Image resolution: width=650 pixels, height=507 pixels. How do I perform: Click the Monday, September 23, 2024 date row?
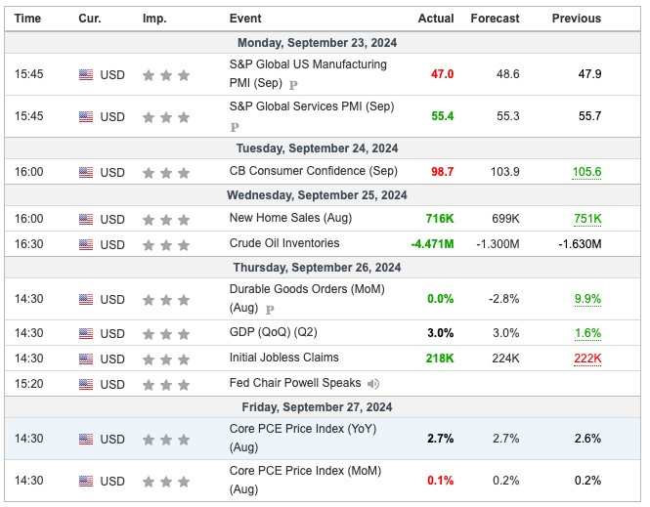coord(323,43)
